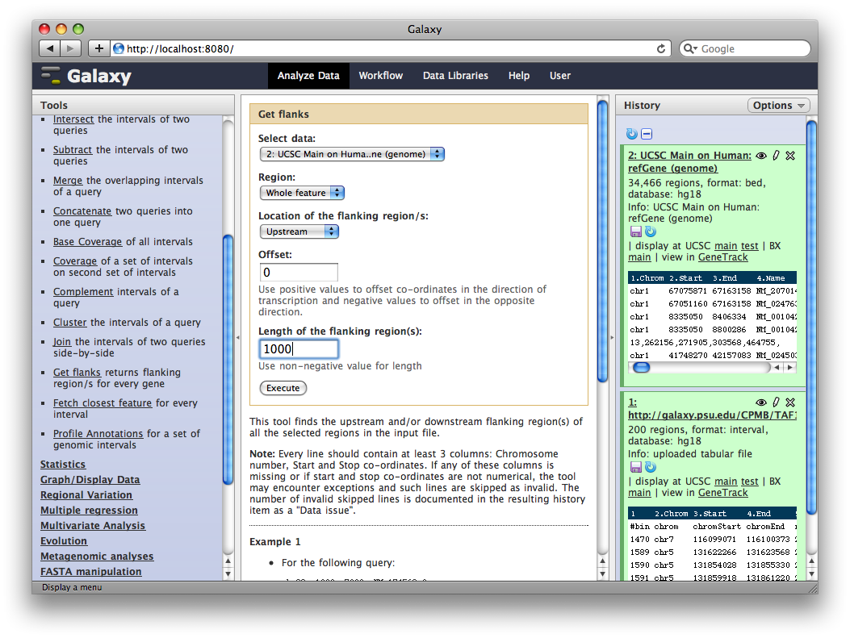
Task: Open Profile Annotations tool
Action: (x=98, y=434)
